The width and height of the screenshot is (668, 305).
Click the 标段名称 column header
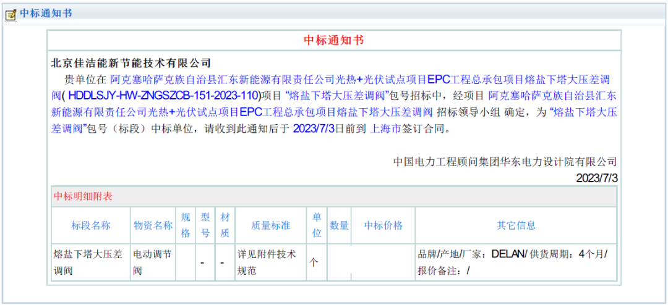pos(91,225)
